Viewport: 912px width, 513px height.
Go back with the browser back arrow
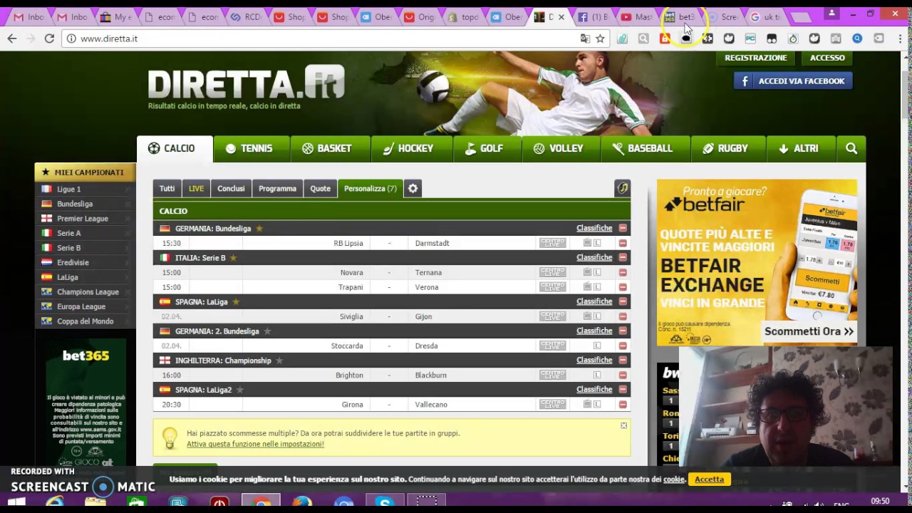[x=11, y=38]
